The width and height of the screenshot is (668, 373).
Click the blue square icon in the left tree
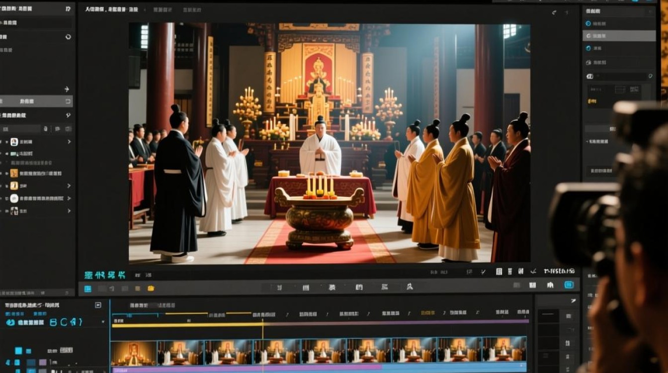tap(14, 142)
